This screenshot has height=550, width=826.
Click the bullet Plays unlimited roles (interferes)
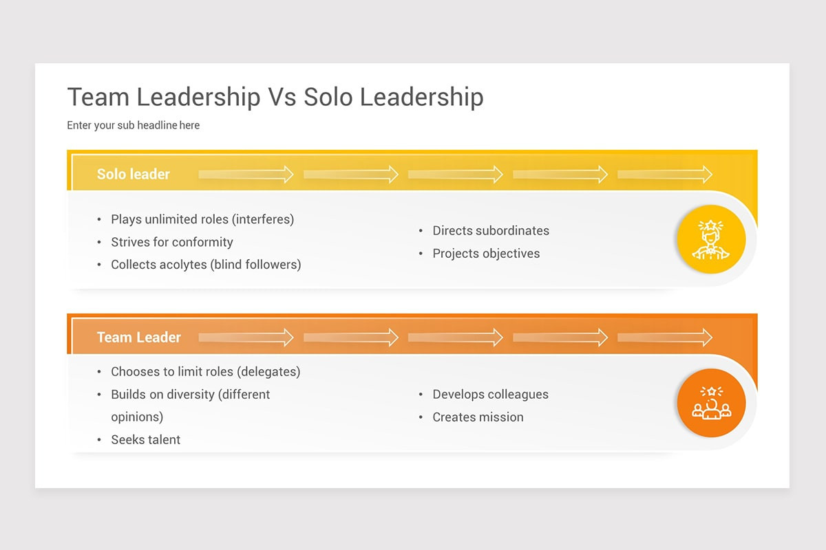point(202,219)
